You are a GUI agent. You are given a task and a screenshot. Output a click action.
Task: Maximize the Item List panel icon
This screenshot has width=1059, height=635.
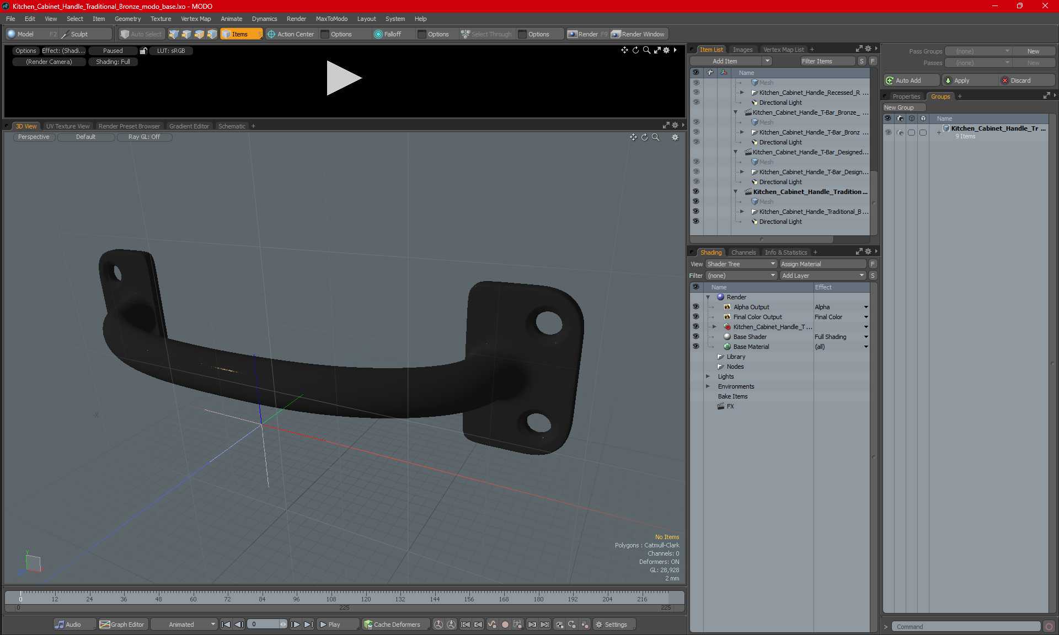point(859,49)
